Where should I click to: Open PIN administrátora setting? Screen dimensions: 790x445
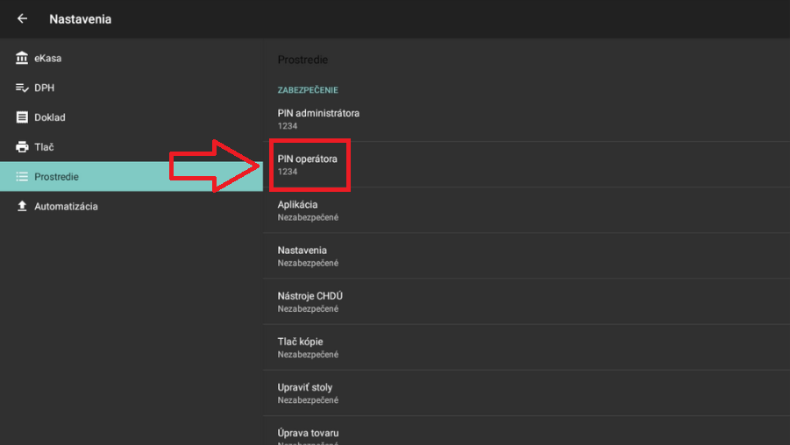318,119
